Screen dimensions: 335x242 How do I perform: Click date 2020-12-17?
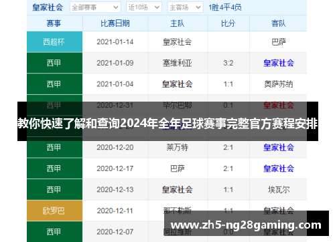tap(115, 168)
